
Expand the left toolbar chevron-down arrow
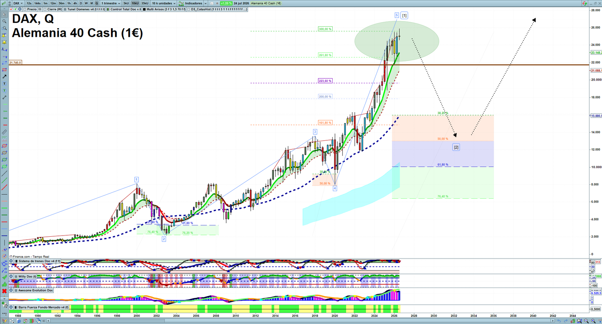click(x=4, y=298)
